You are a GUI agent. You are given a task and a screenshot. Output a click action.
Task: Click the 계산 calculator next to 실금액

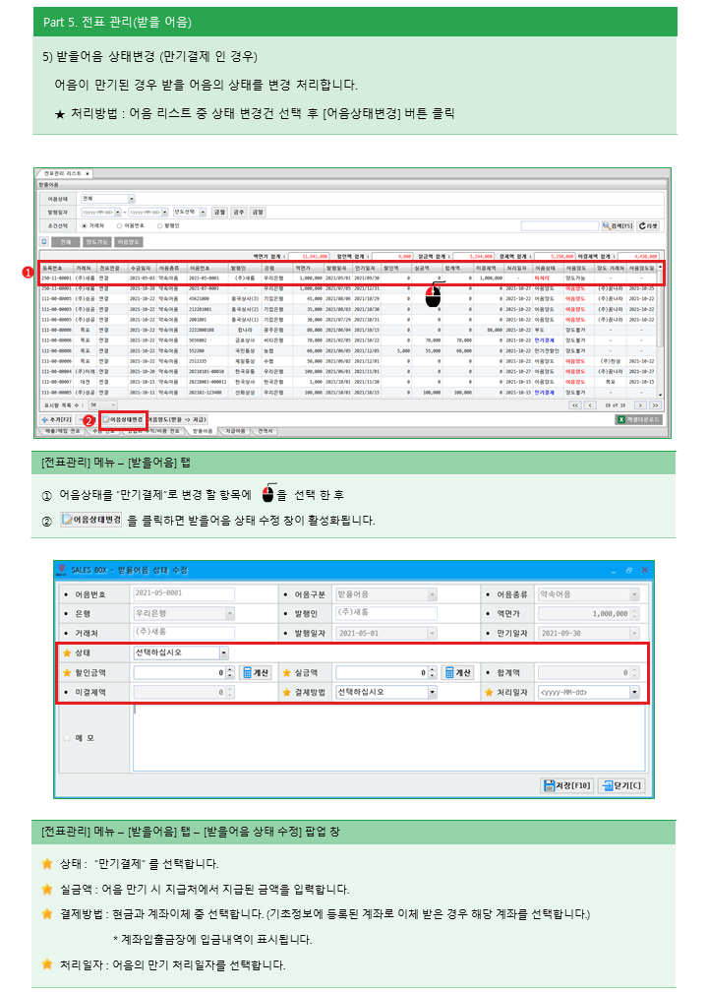(x=457, y=672)
